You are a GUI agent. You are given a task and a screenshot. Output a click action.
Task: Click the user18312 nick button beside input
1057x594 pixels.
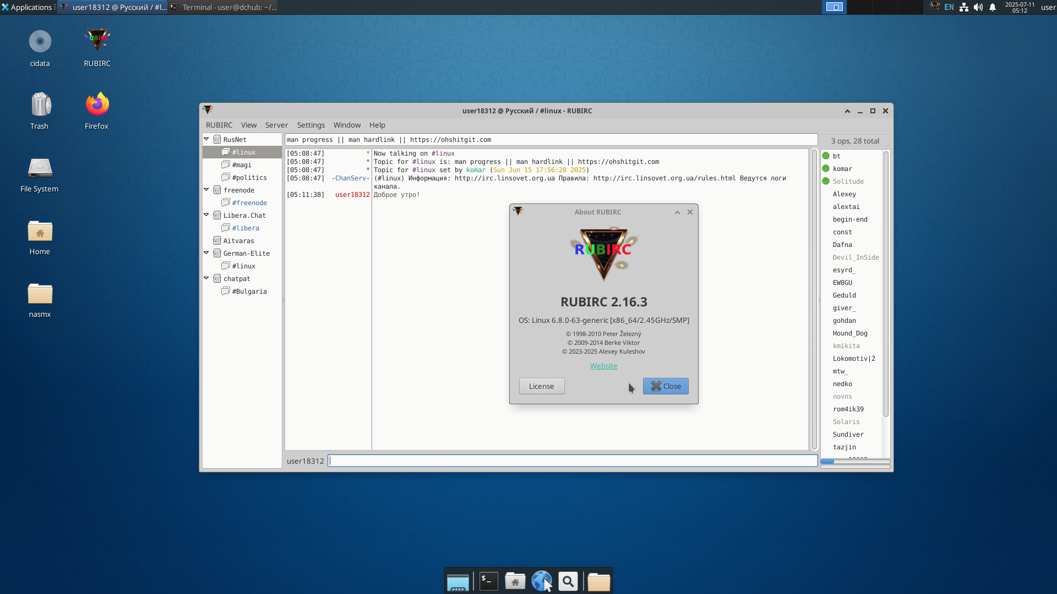coord(306,461)
